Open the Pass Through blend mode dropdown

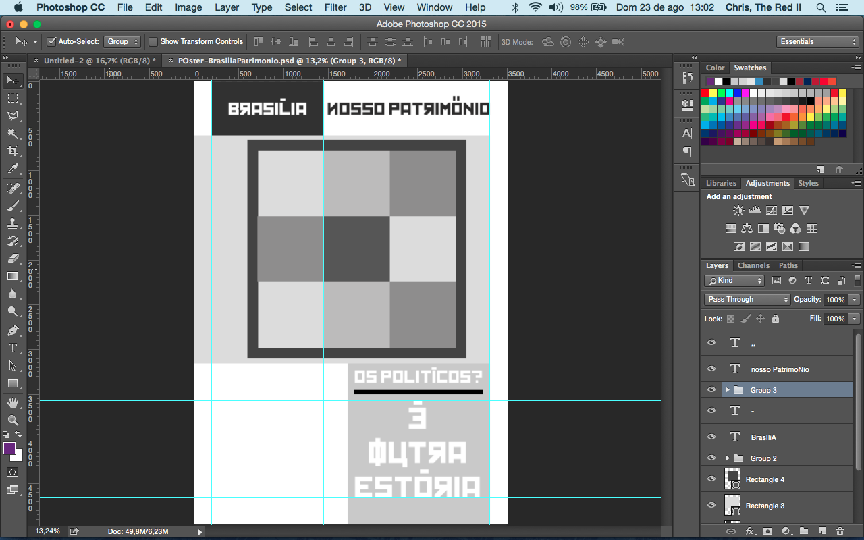point(747,299)
